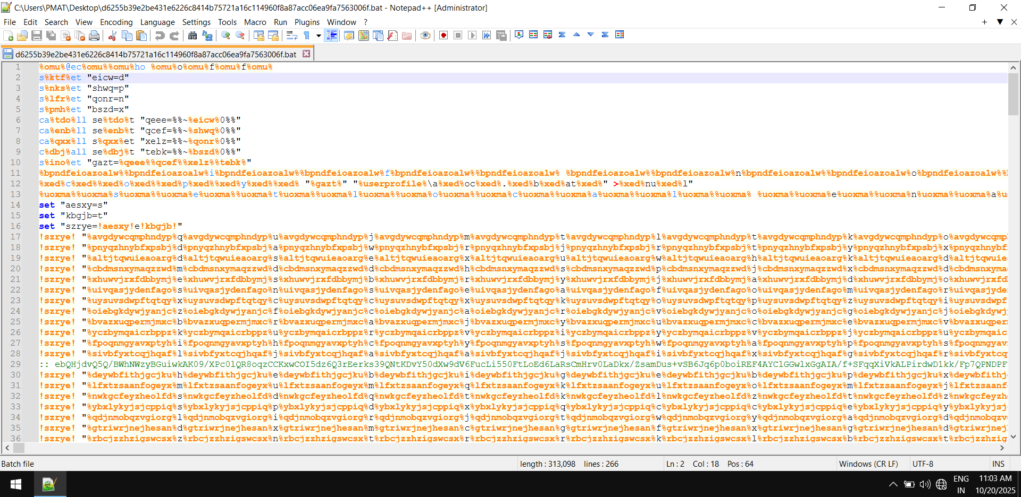Open the tab list black triangle dropdown
1021x497 pixels.
[1000, 22]
